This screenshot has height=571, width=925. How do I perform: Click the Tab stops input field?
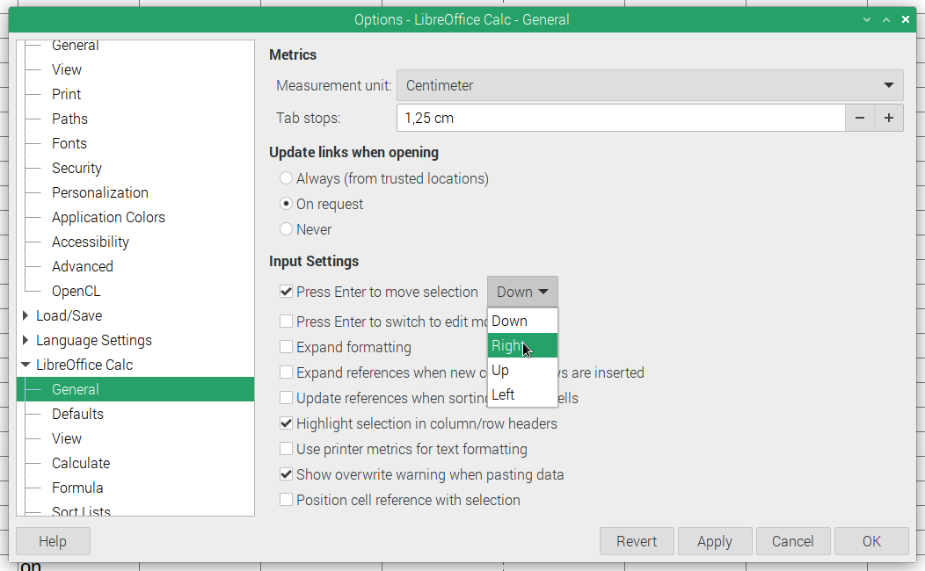coord(621,118)
